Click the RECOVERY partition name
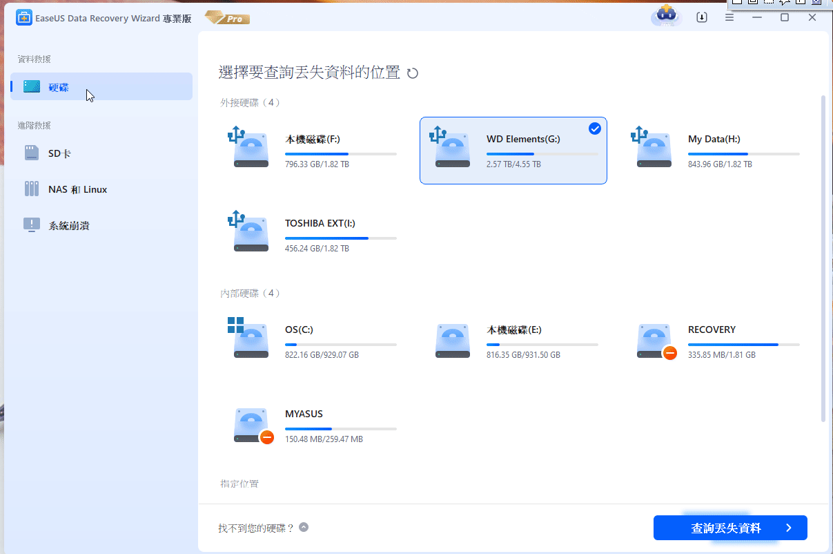The height and width of the screenshot is (554, 833). 712,330
